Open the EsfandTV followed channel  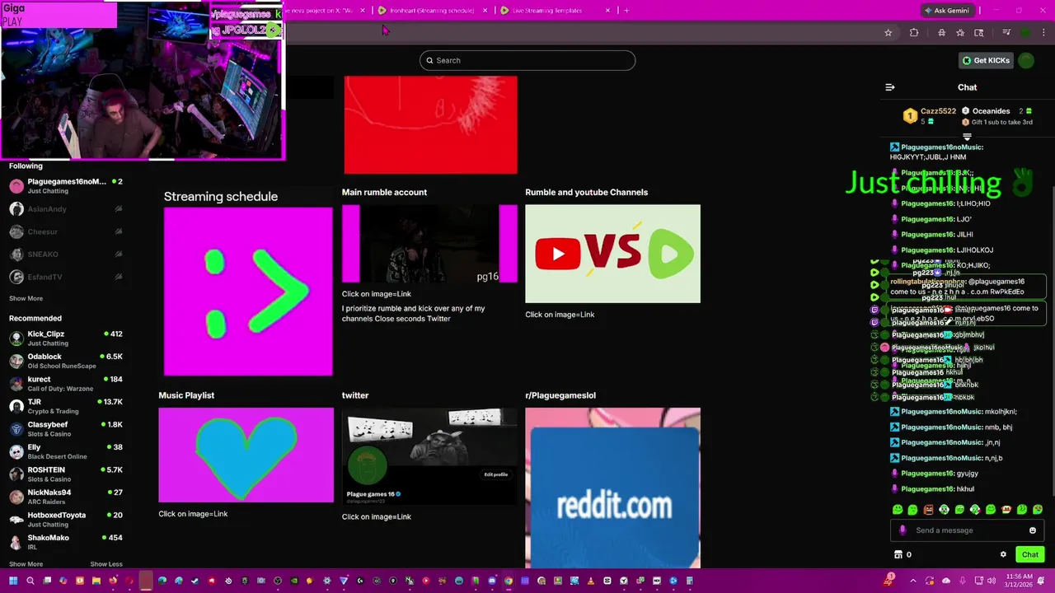[x=66, y=277]
